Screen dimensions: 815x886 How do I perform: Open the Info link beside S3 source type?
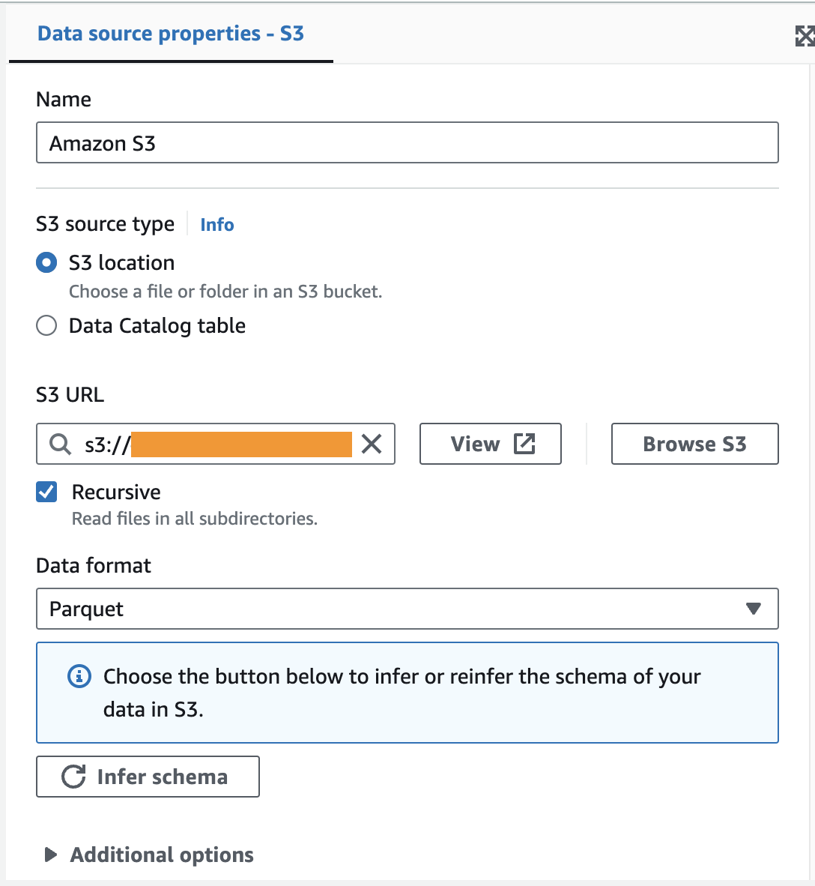tap(217, 224)
